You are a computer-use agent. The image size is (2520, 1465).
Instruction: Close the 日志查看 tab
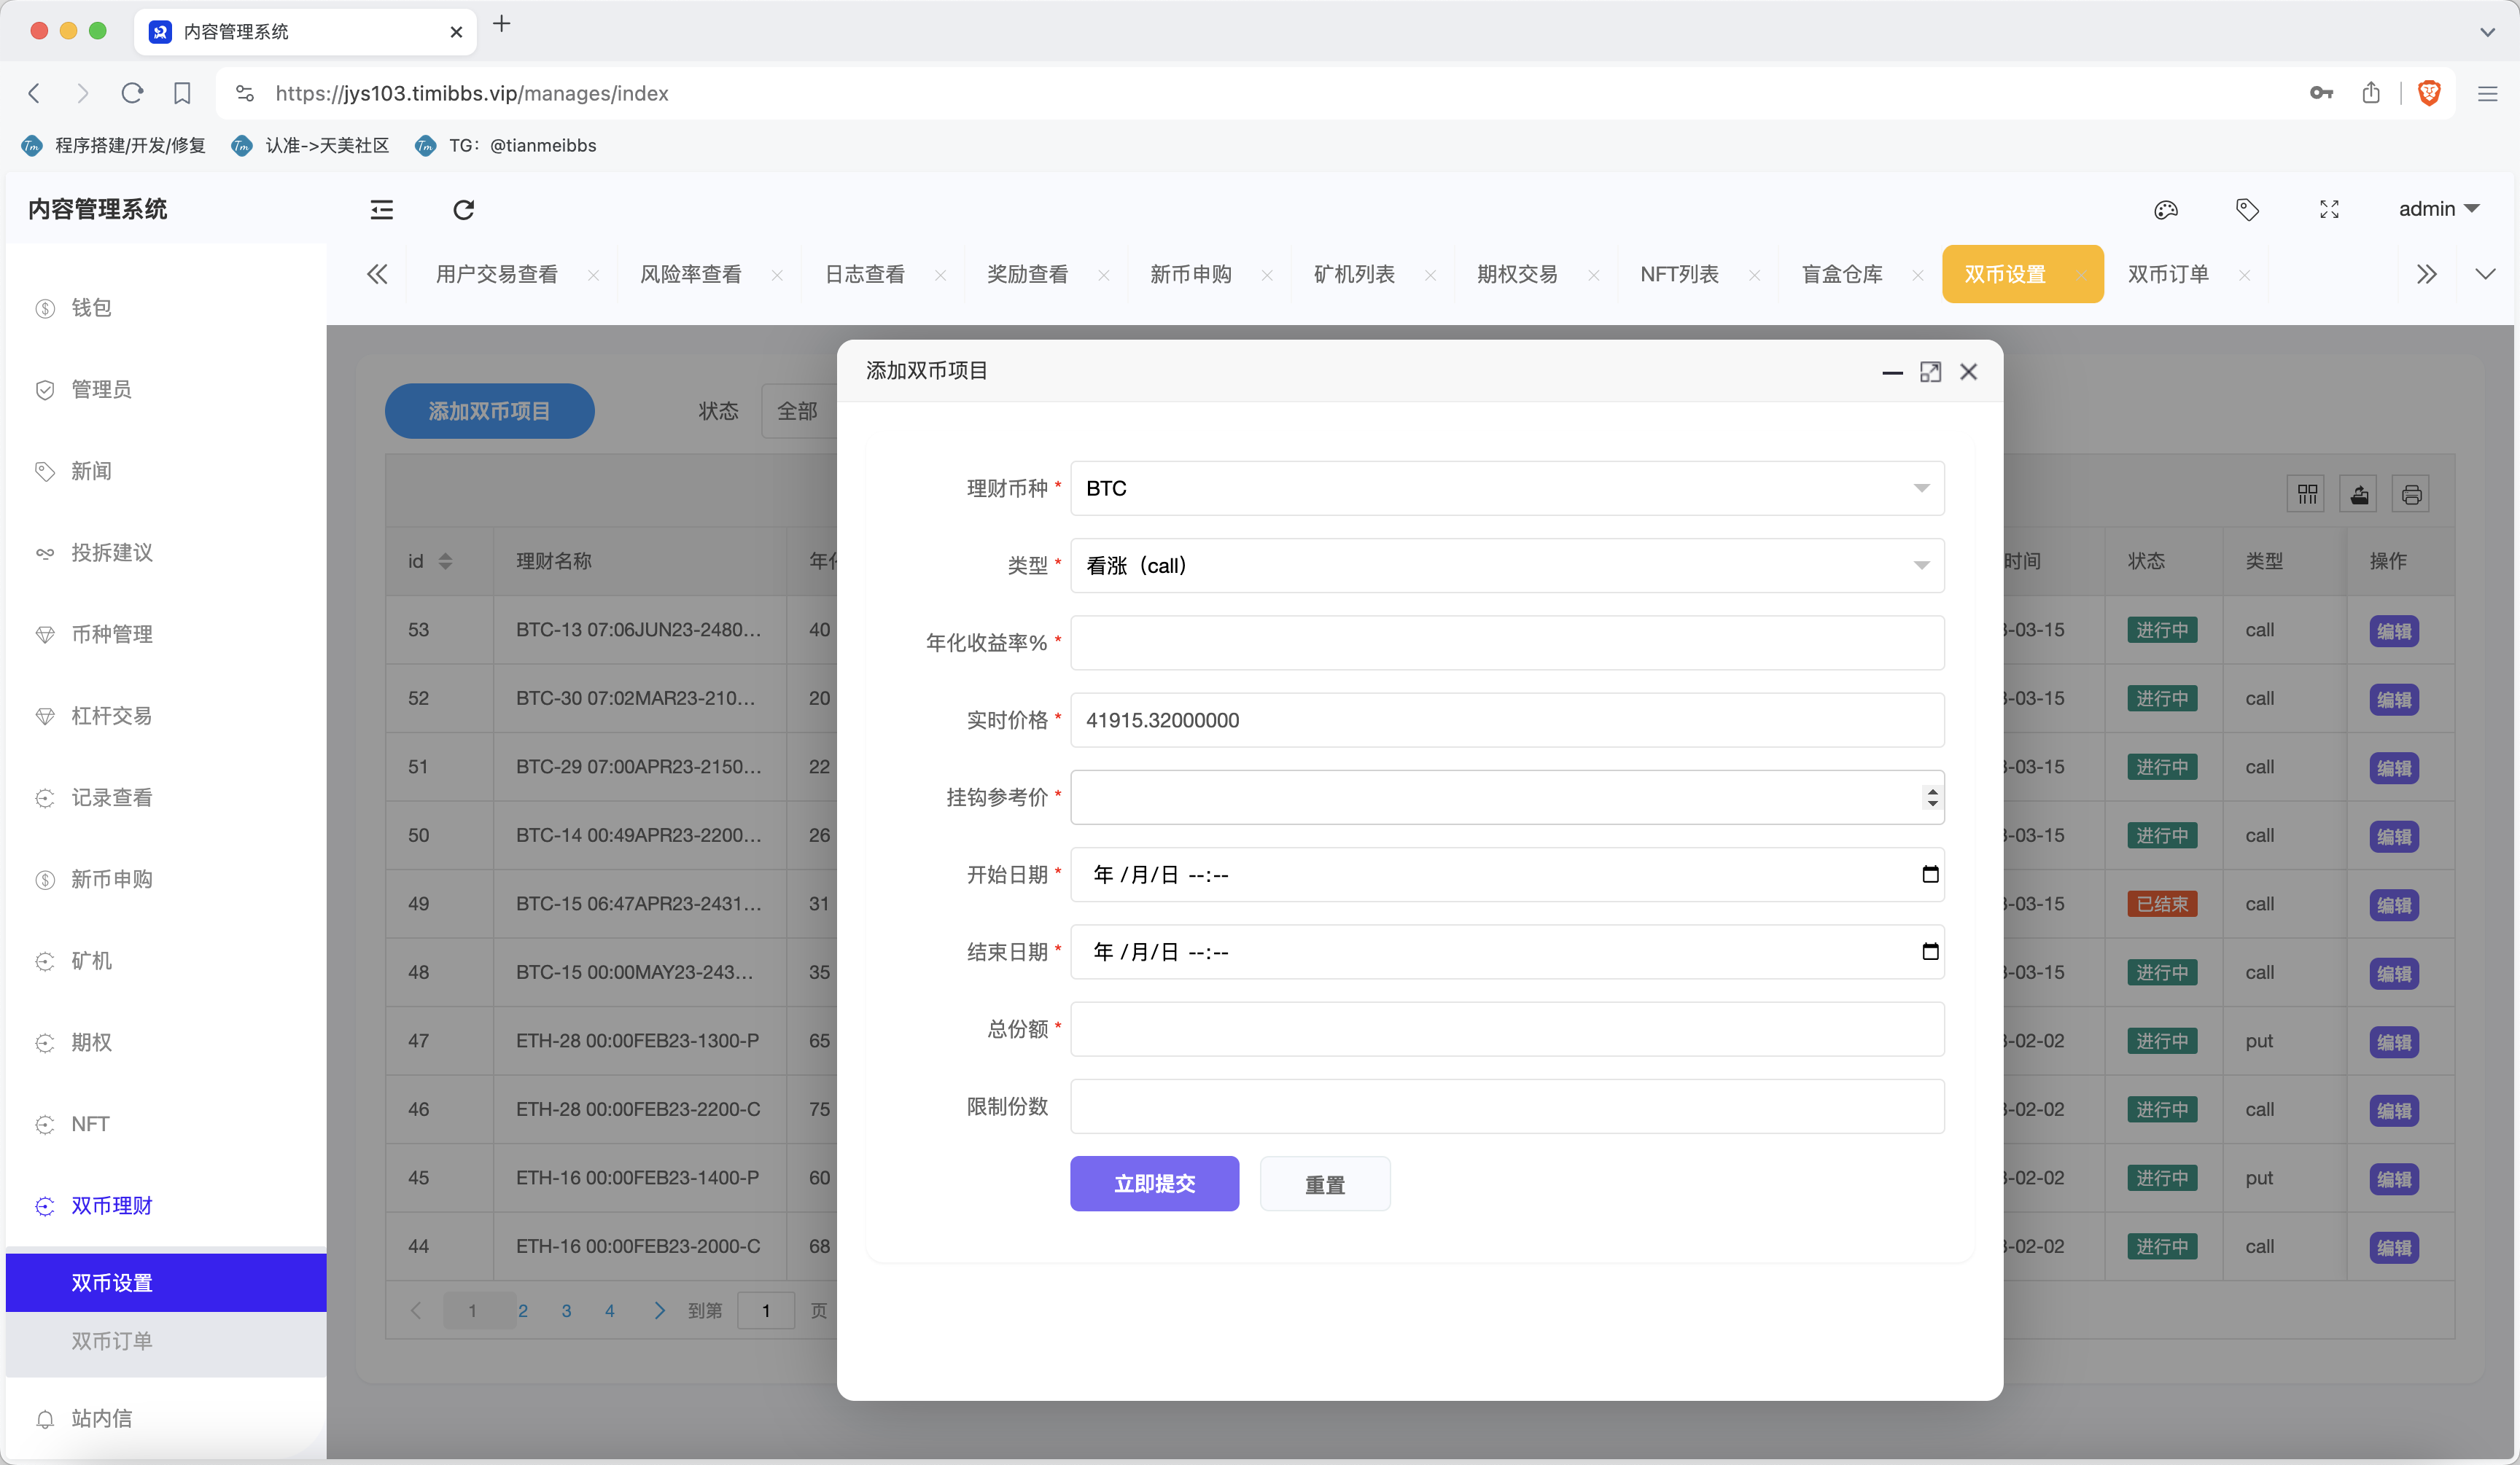(940, 275)
